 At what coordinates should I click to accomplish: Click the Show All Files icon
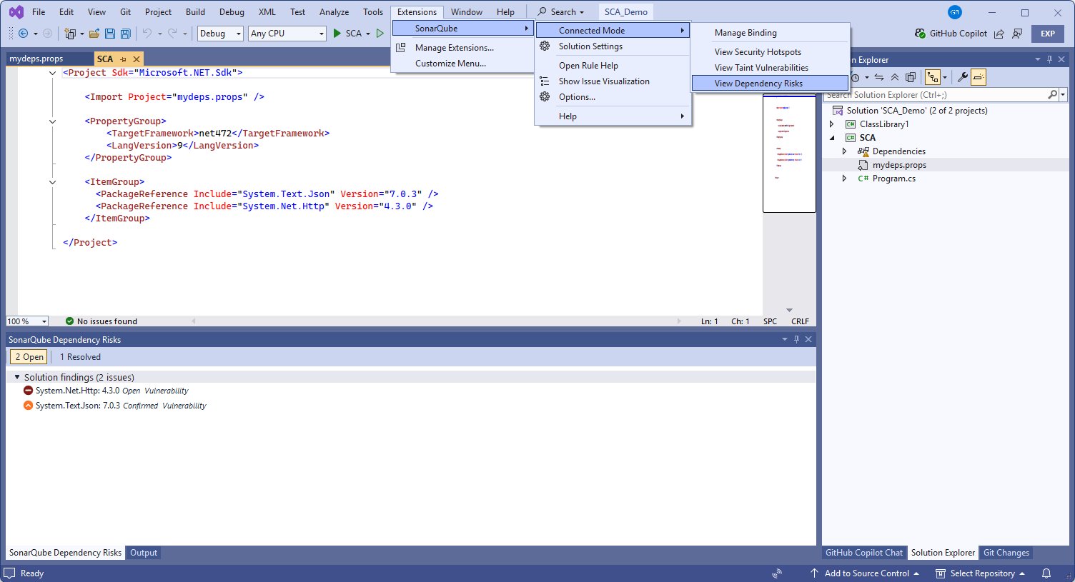click(911, 77)
